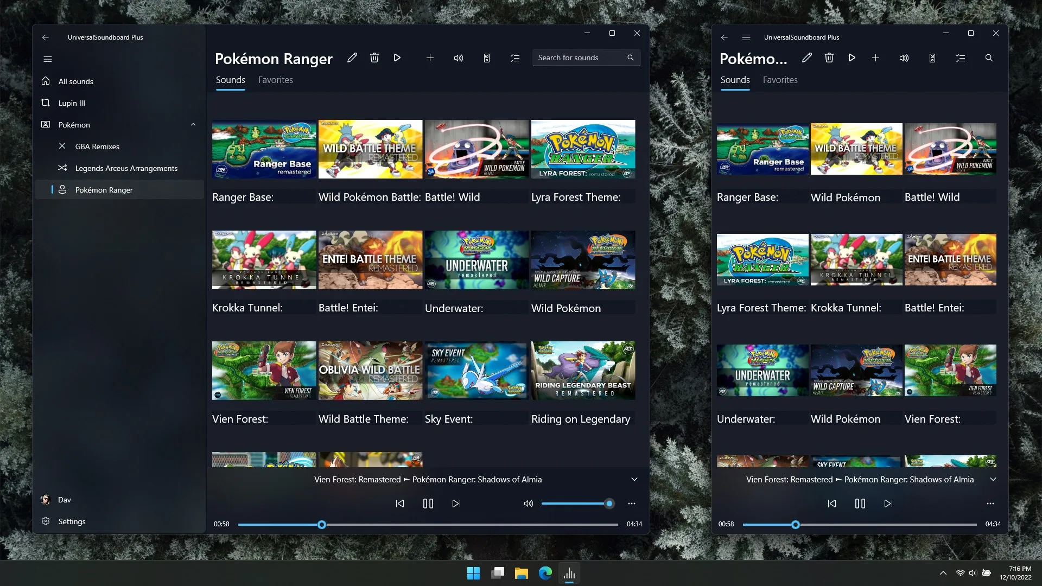The image size is (1042, 586).
Task: Pause playback in the left window
Action: [x=428, y=504]
